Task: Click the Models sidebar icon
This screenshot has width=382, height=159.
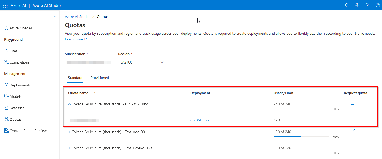Action: click(x=7, y=96)
